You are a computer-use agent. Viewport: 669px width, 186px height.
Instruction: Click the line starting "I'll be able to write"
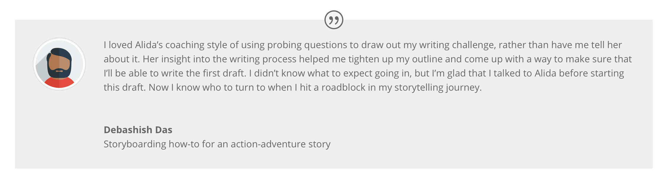(x=364, y=73)
